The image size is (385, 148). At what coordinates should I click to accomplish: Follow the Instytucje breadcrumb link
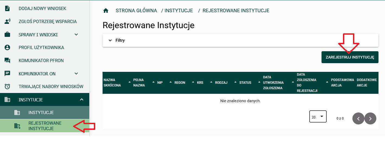179,11
